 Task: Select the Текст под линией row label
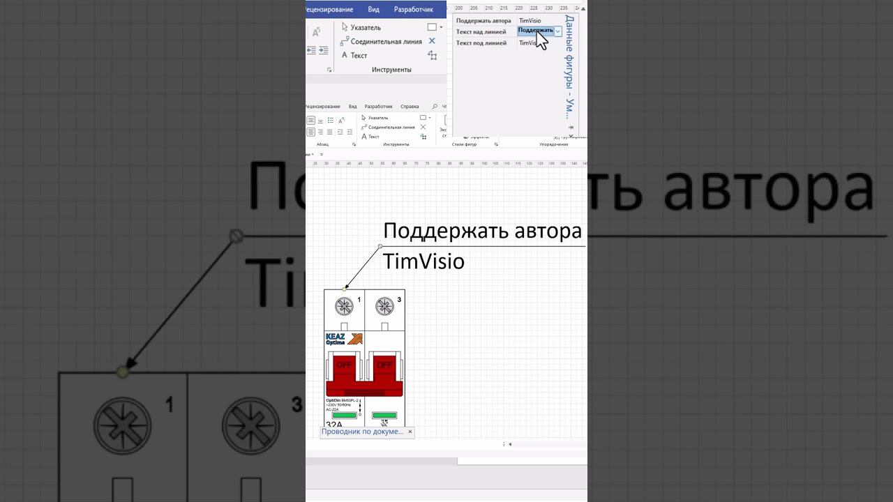coord(481,43)
